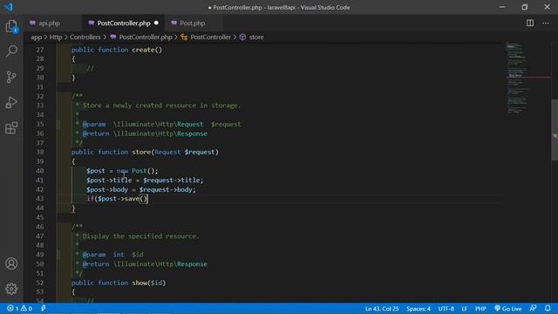Open the More Actions ellipsis menu
Screen dimensions: 558x314
pos(546,24)
